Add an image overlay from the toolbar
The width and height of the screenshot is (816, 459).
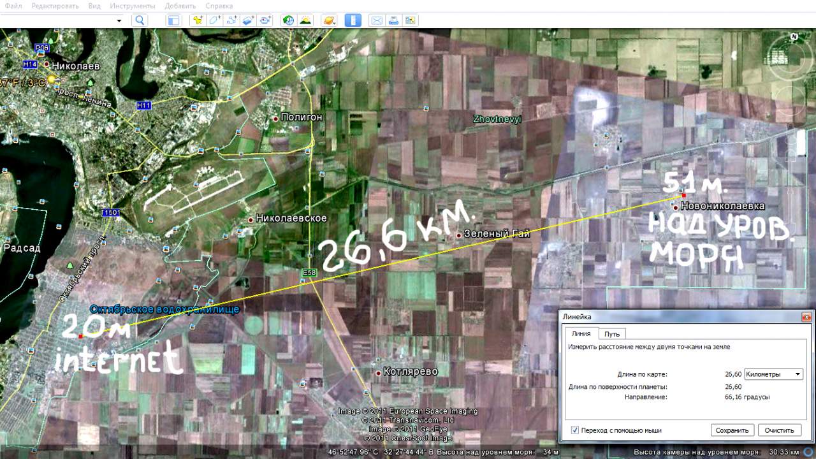(x=249, y=20)
